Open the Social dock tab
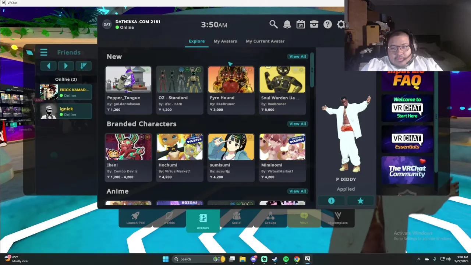 click(x=237, y=218)
